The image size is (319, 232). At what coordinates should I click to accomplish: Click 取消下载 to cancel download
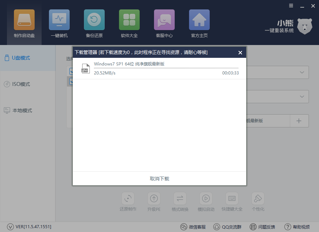[159, 179]
